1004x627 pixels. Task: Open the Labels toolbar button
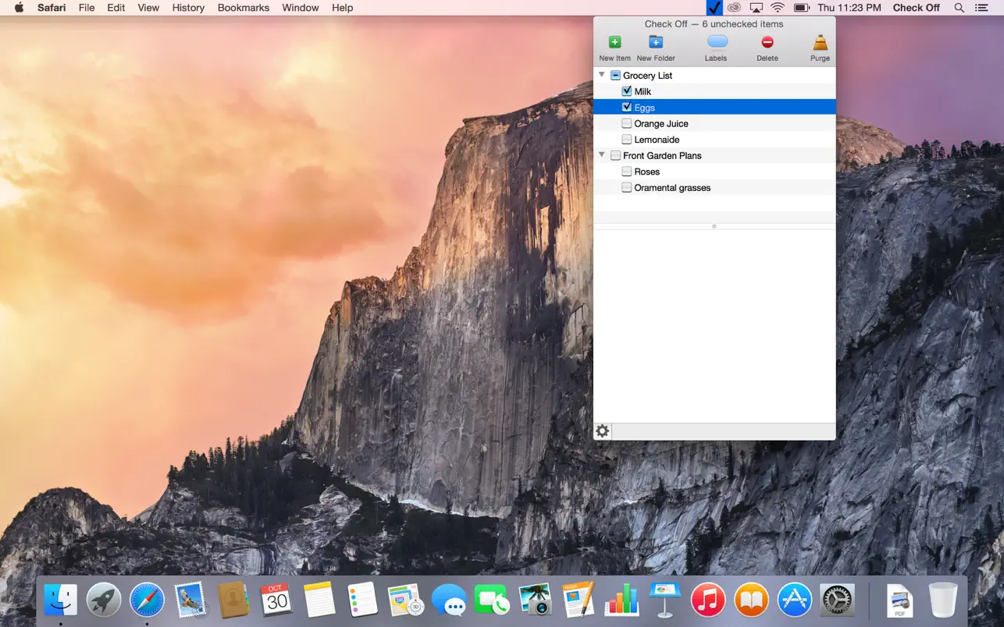(716, 43)
